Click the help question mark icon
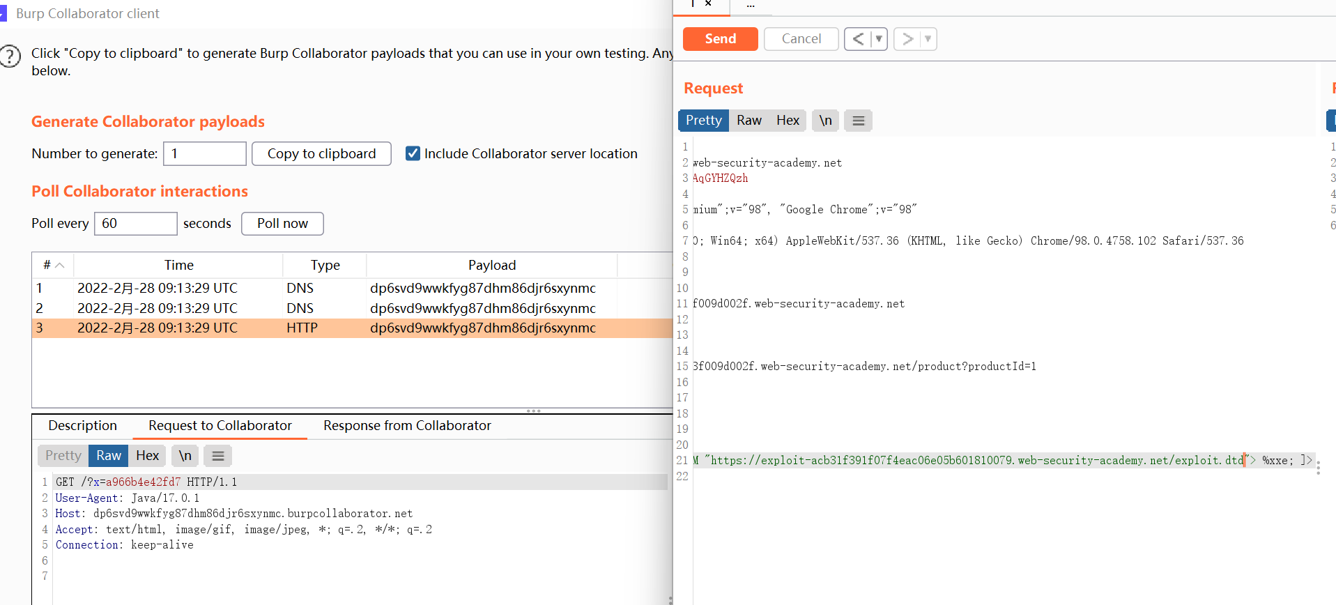This screenshot has height=605, width=1336. pyautogui.click(x=10, y=56)
